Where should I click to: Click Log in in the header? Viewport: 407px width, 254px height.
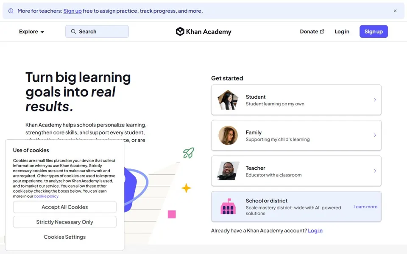coord(342,31)
